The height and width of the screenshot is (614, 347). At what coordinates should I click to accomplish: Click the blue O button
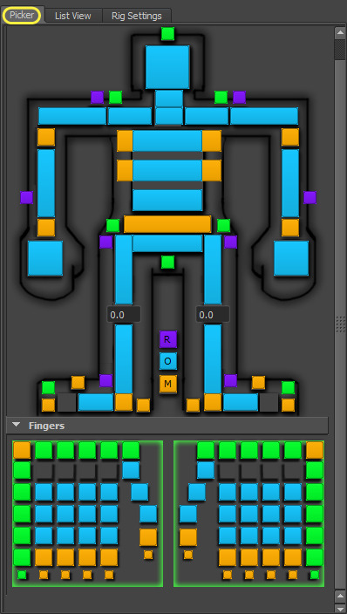167,361
